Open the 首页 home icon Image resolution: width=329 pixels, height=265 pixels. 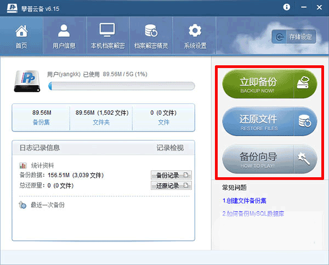[21, 31]
